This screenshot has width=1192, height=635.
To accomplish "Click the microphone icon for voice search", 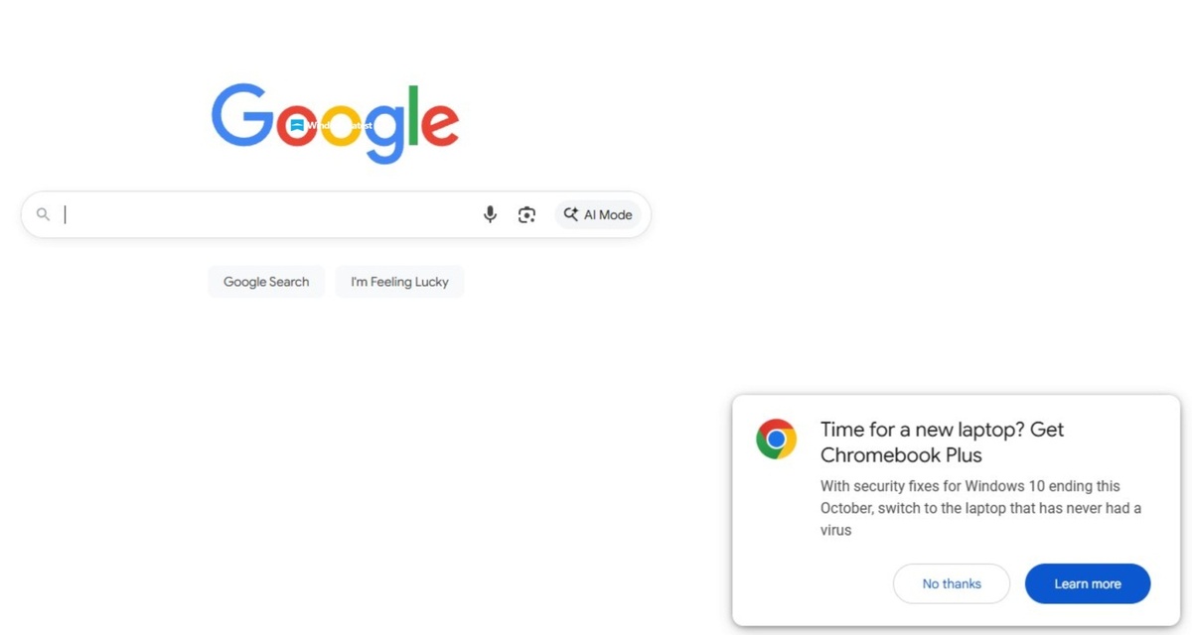I will click(490, 214).
